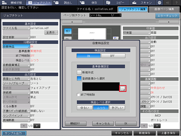Set inspection level to ふつう
Screen dimensions: 181x136
coord(101,108)
